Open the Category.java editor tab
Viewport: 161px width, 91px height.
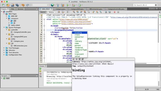(60, 9)
